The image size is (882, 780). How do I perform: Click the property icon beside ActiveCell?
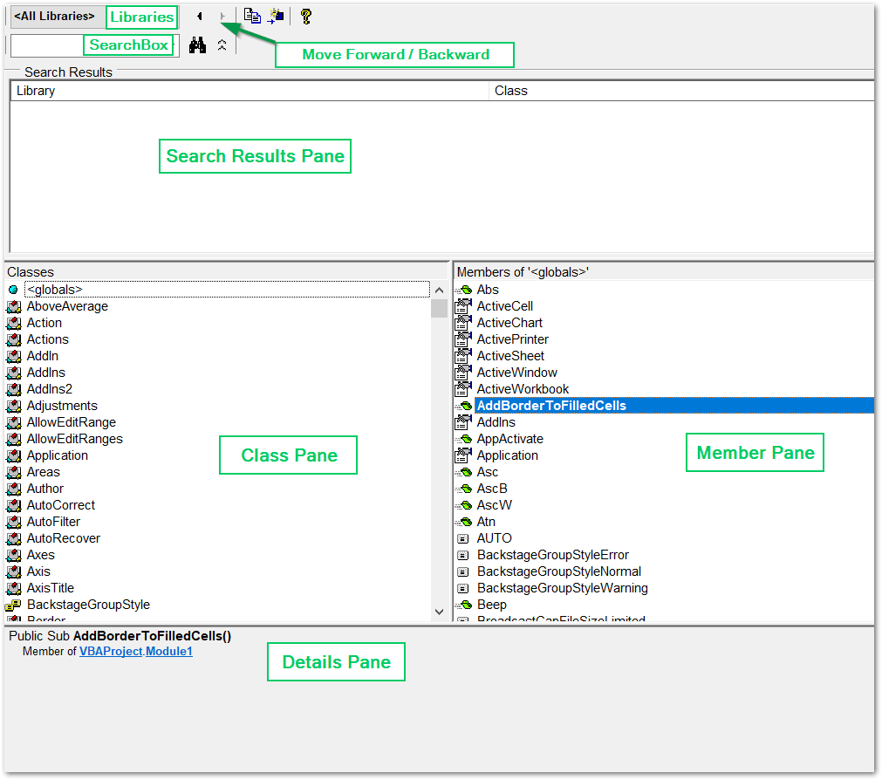463,305
